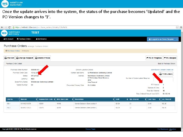Image resolution: width=183 pixels, height=137 pixels.
Task: Go to Purchase Orders breadcrumb link
Action: tap(13, 51)
